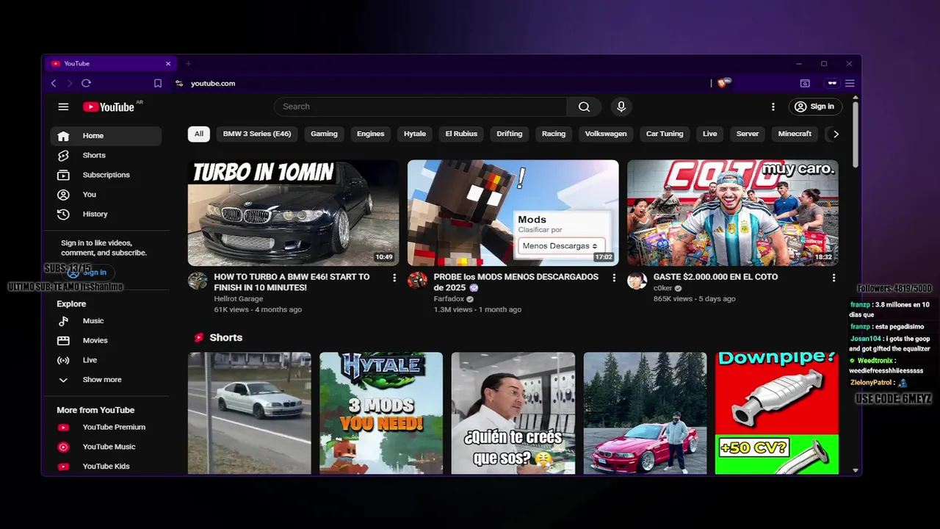Close the YouTube browser tab
This screenshot has height=529, width=940.
[168, 64]
